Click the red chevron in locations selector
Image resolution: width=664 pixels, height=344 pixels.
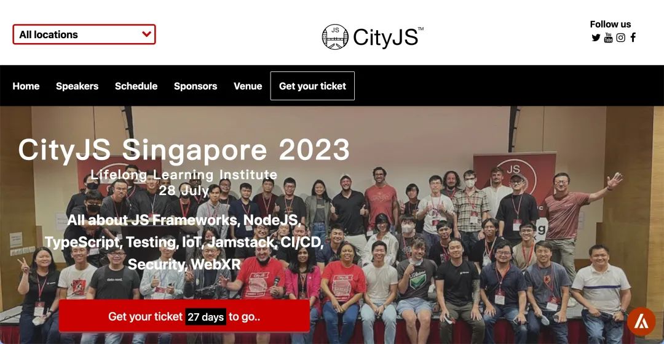point(146,34)
